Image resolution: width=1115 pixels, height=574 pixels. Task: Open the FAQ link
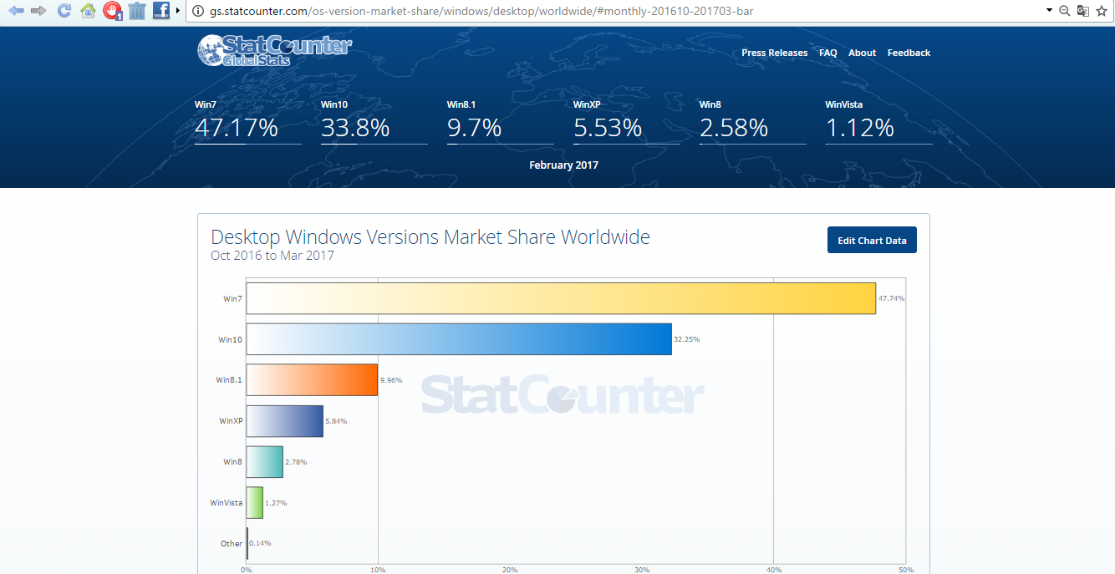[x=828, y=53]
